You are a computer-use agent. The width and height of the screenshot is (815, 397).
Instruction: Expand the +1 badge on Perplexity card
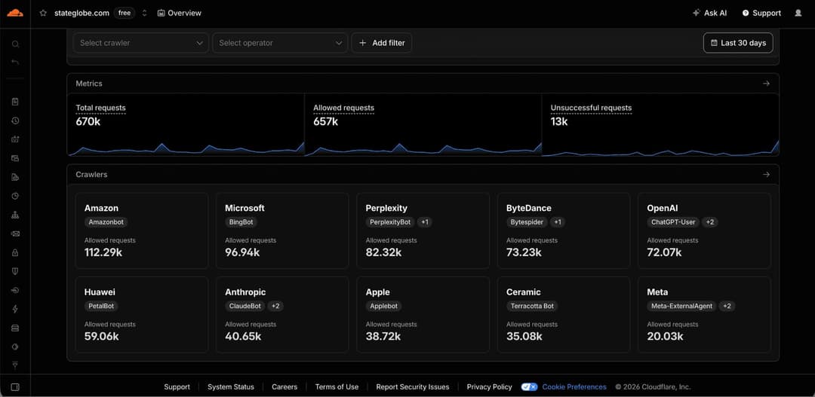[x=425, y=222]
